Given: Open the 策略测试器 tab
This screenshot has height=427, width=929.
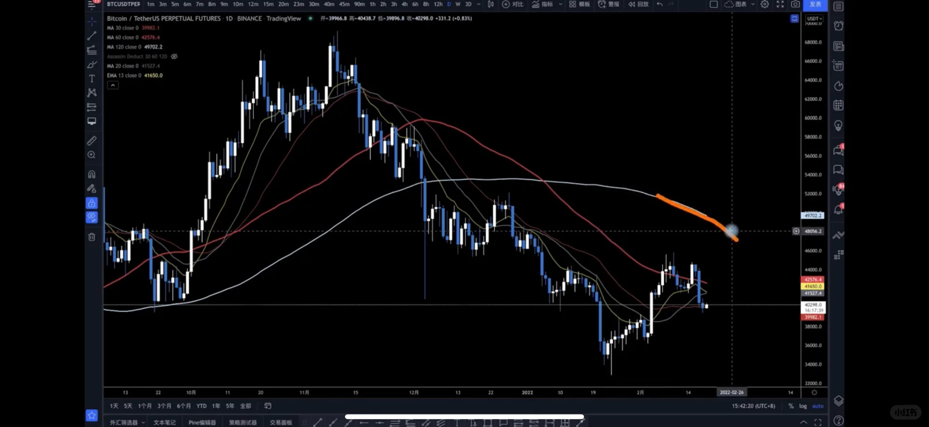Looking at the screenshot, I should (x=243, y=423).
